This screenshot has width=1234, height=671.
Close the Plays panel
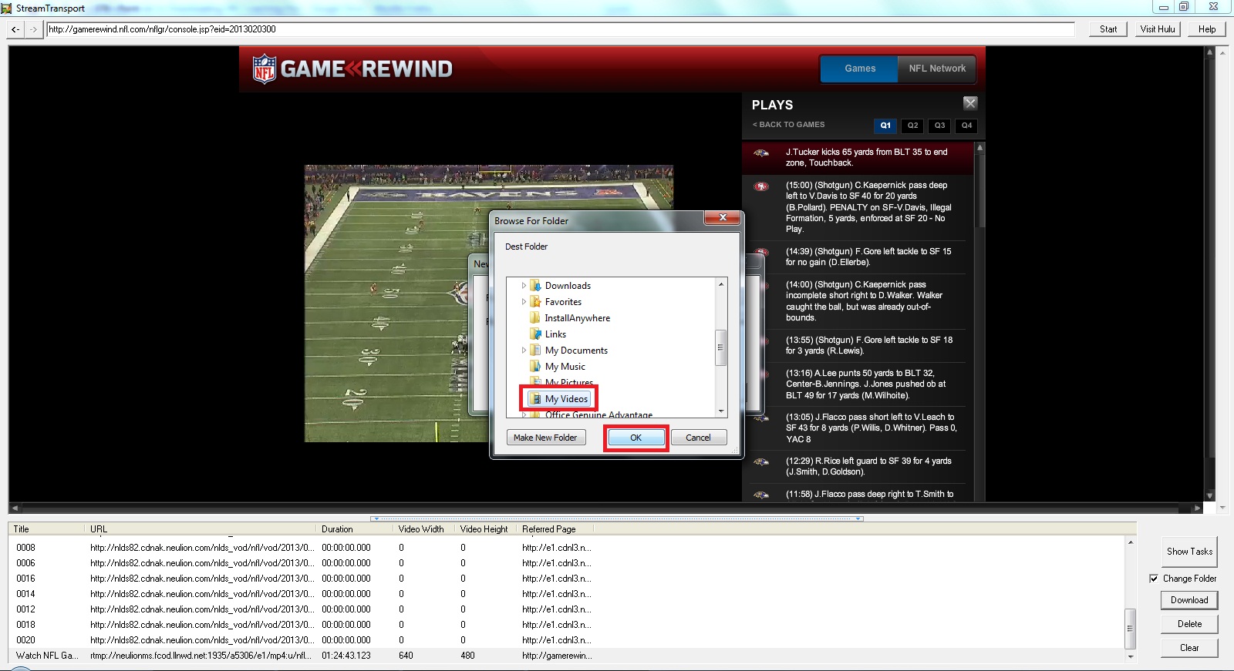point(970,103)
